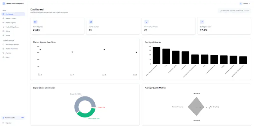Click the 97.3% Best Signal Score value

pyautogui.click(x=204, y=30)
